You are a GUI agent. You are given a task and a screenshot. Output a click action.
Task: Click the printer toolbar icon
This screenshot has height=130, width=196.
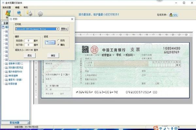click(29, 14)
